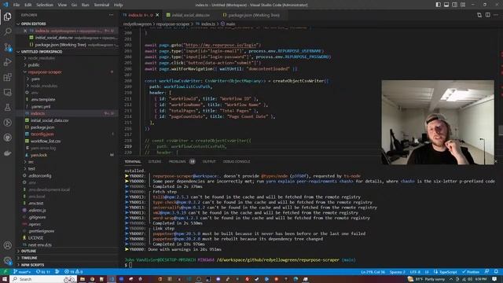Open the Windows Start menu
The image size is (503, 283).
(x=5, y=279)
